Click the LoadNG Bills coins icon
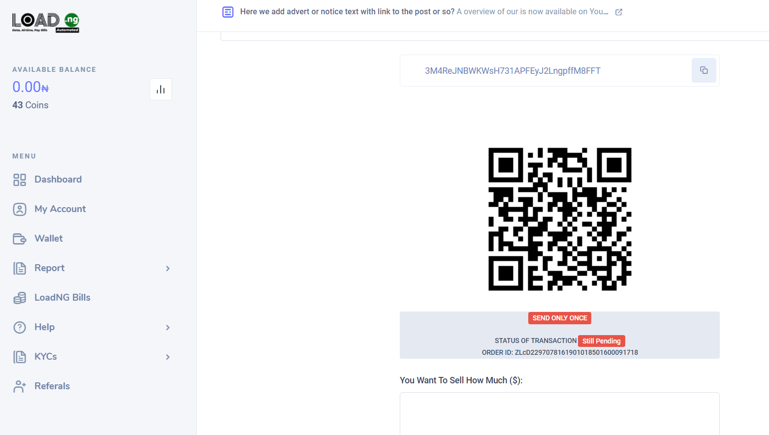 pyautogui.click(x=20, y=298)
